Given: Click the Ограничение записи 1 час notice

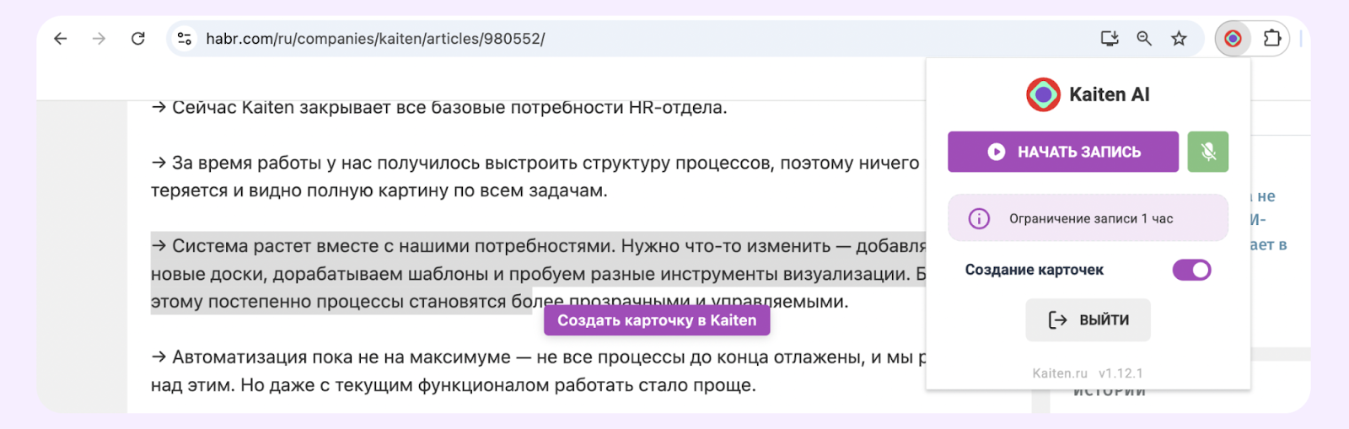Looking at the screenshot, I should pyautogui.click(x=1091, y=219).
